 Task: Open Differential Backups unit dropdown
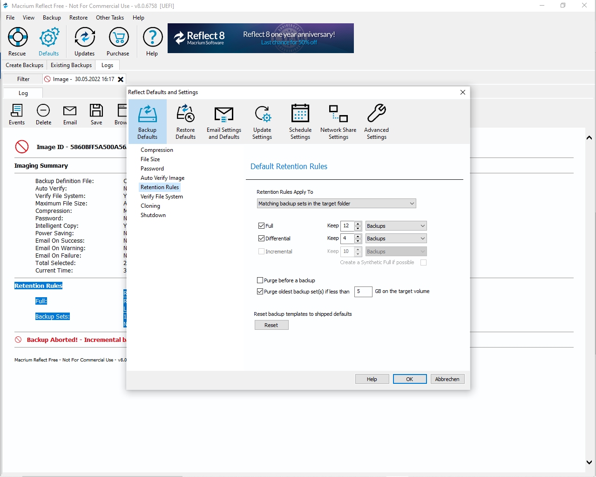click(x=396, y=238)
